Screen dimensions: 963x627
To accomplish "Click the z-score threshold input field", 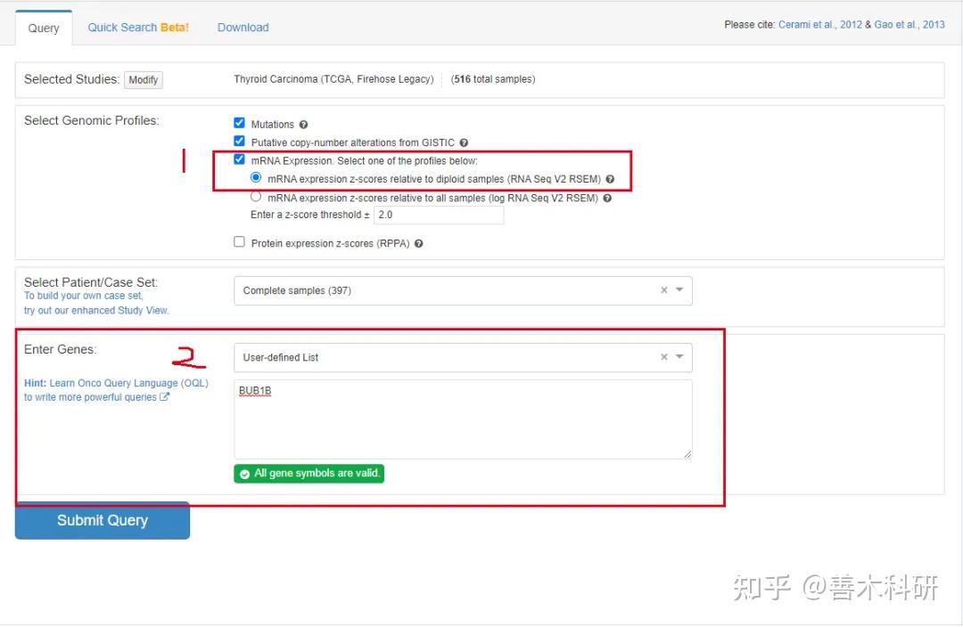I will (x=439, y=216).
